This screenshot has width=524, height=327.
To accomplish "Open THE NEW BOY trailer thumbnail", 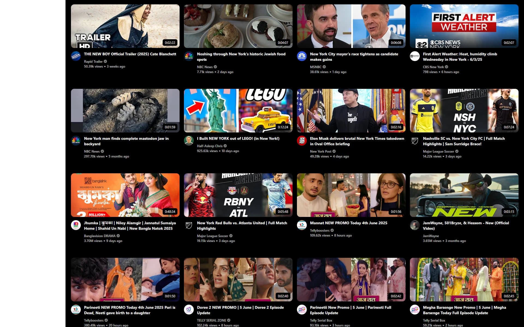I will coord(125,26).
